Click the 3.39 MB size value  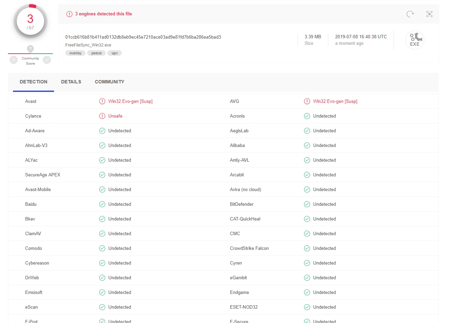point(313,37)
